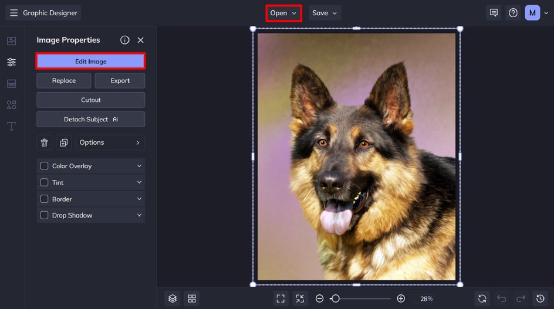Click the zoom slider handle
Image resolution: width=554 pixels, height=309 pixels.
335,298
